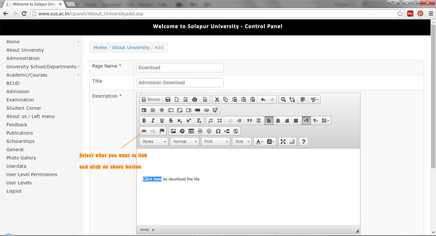Insert a Table via the grid icon
Viewport: 436px width, 236px height.
pos(191,131)
